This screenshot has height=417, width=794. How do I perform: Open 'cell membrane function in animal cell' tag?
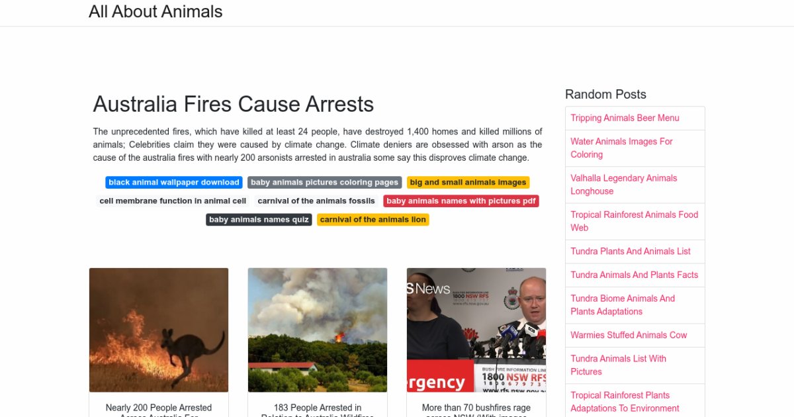(173, 201)
